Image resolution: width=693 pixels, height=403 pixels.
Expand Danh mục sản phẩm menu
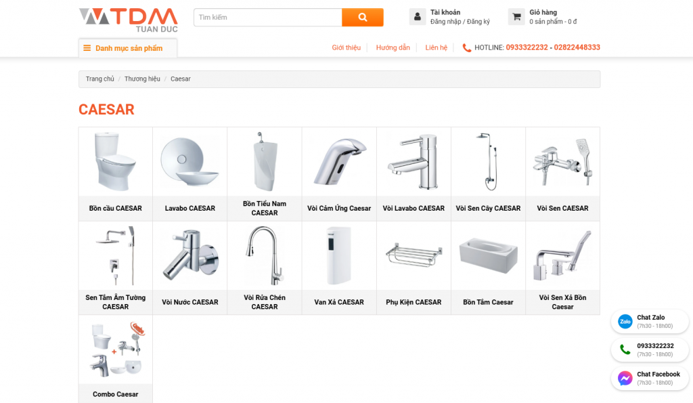click(x=128, y=48)
